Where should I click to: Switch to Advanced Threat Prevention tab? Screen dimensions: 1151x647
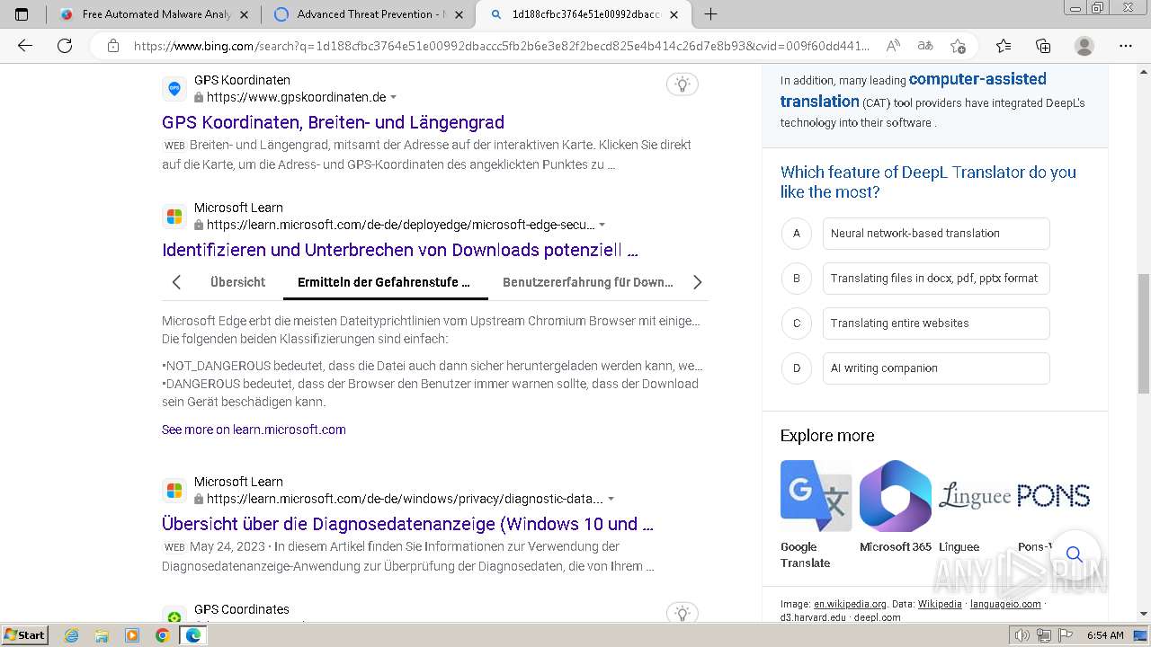367,14
